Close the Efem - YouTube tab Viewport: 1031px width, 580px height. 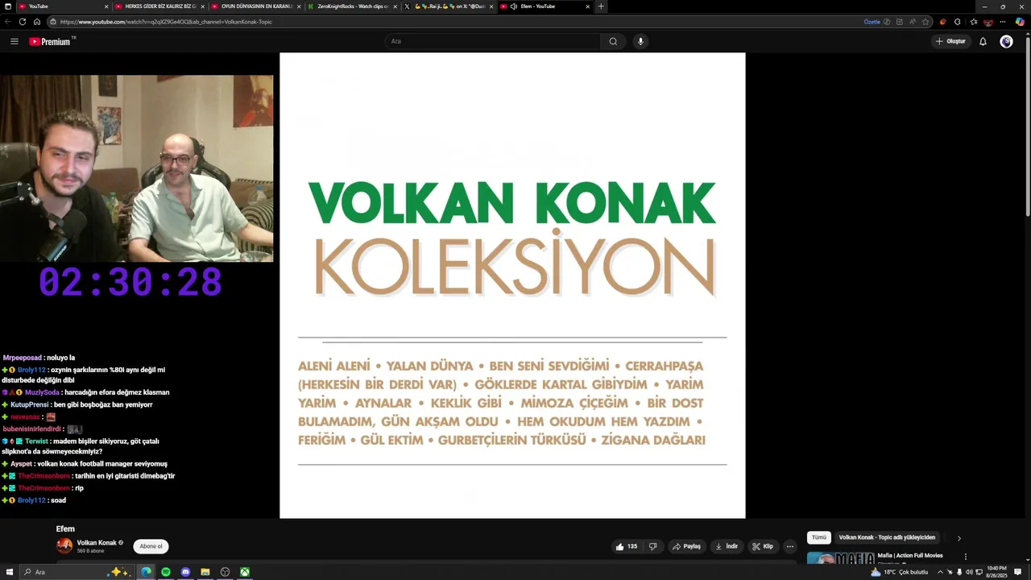coord(588,6)
